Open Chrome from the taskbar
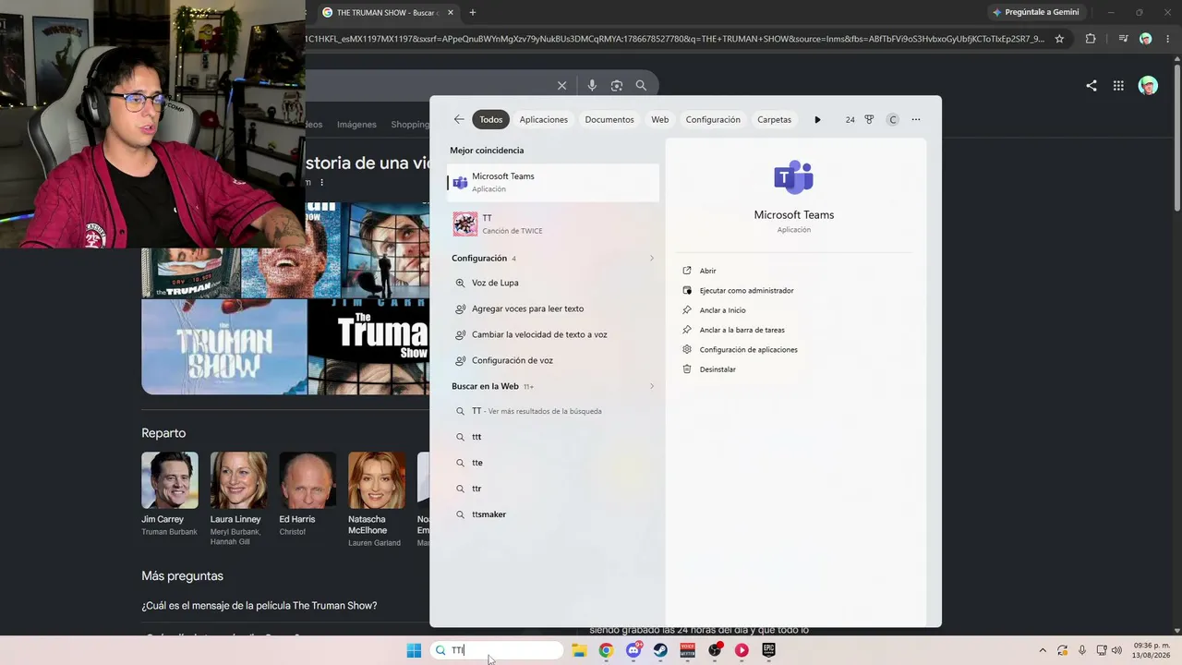Screen dimensions: 1182x665 point(606,650)
